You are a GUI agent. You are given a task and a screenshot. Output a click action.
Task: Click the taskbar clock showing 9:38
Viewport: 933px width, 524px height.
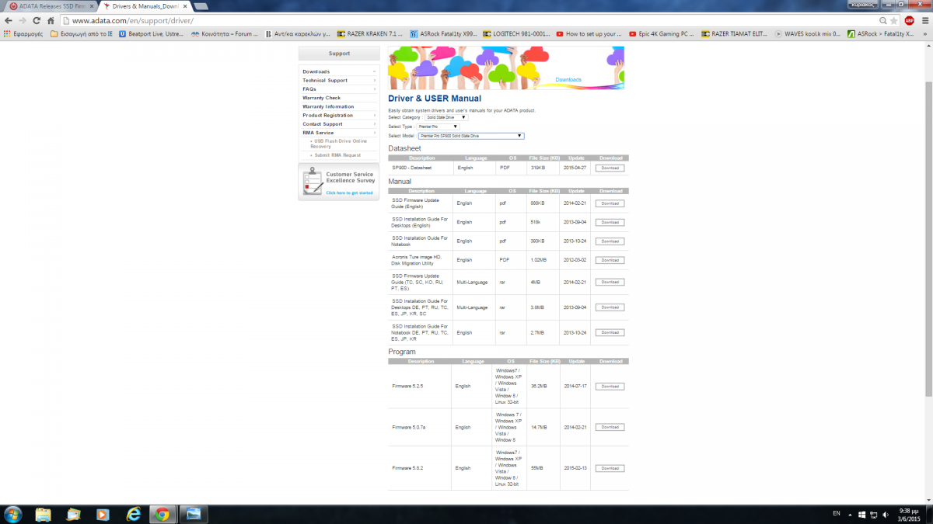[x=908, y=514]
